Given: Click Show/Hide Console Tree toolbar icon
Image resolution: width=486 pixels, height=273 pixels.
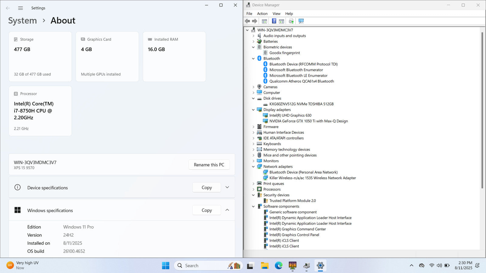Looking at the screenshot, I should (x=265, y=21).
